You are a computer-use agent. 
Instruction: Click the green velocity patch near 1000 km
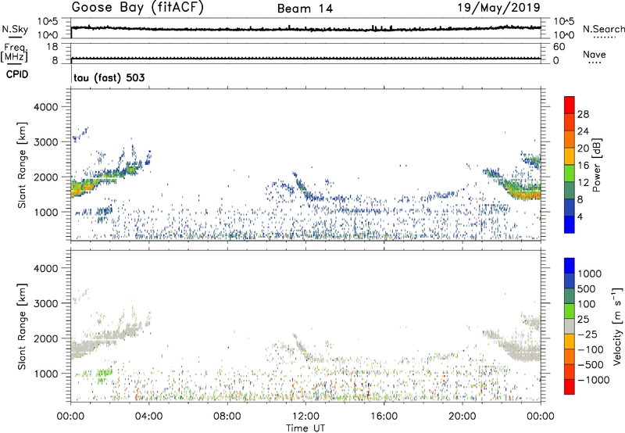pos(105,373)
